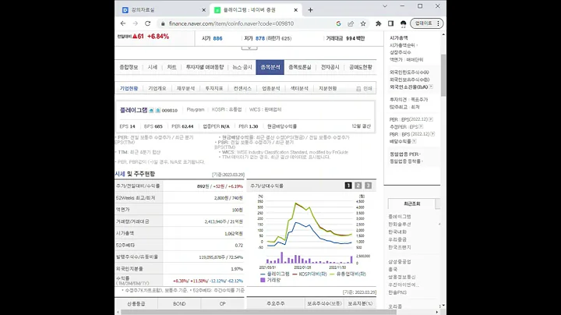Click the first small icon beside 플레이그램 name
Screen dimensions: 561x315
pyautogui.click(x=151, y=110)
